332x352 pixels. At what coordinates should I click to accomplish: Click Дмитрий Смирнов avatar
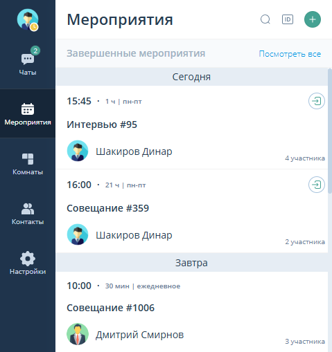78,334
